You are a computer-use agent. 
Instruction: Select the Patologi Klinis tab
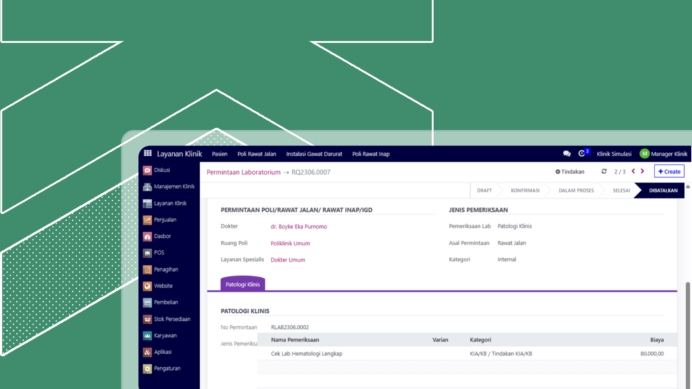(x=243, y=284)
